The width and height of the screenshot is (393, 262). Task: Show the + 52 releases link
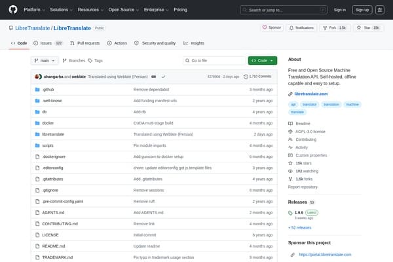click(299, 228)
